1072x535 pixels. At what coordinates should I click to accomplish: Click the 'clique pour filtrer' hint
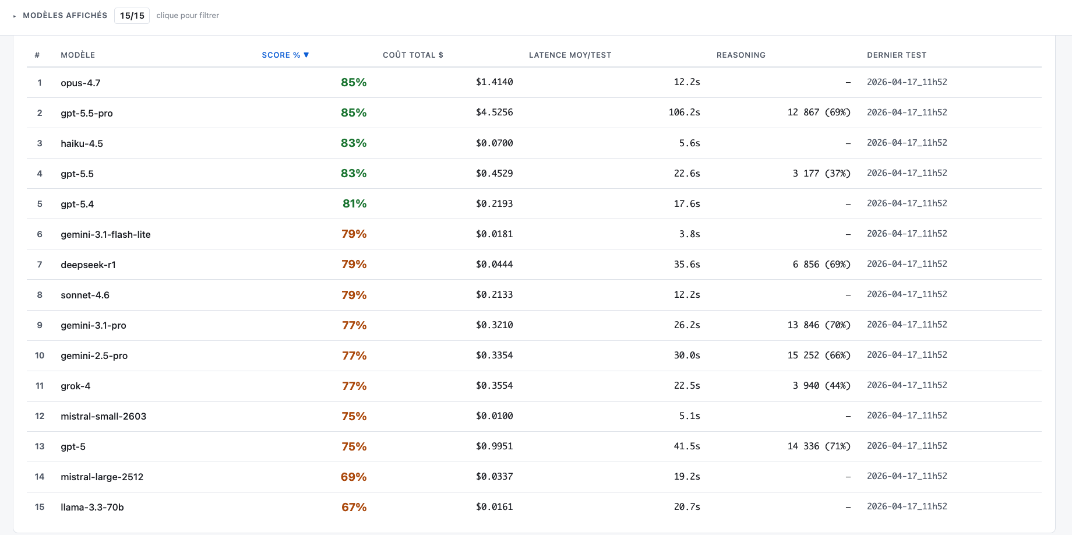point(188,16)
